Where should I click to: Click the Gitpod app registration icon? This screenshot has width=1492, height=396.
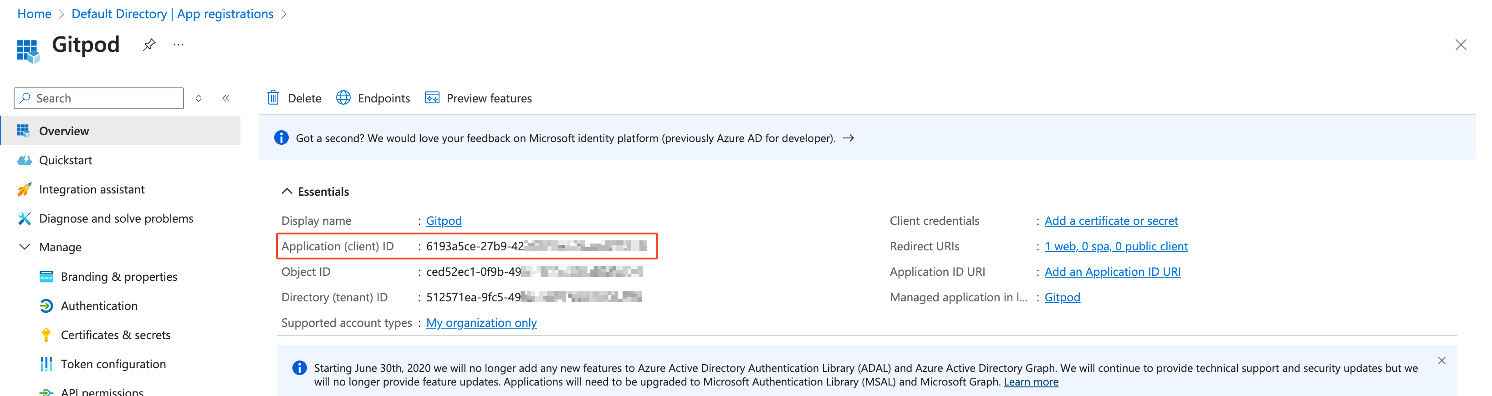coord(28,51)
